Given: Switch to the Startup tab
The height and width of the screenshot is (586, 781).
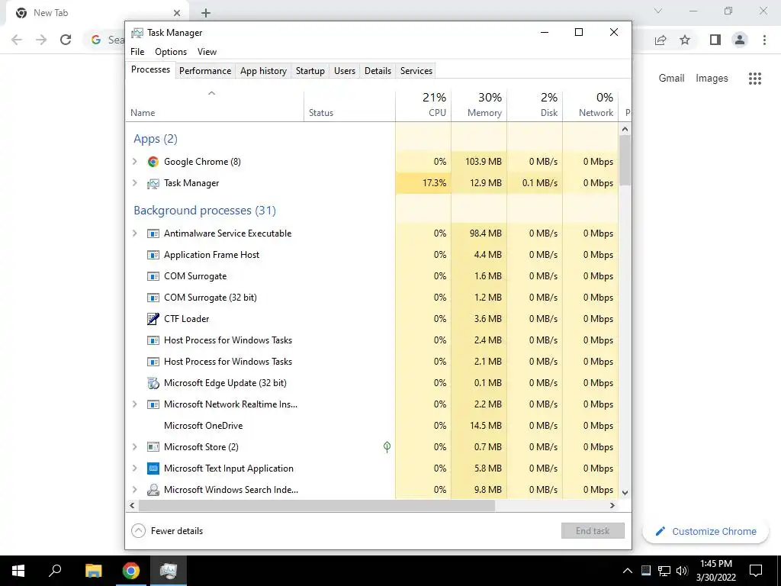Looking at the screenshot, I should (x=310, y=71).
